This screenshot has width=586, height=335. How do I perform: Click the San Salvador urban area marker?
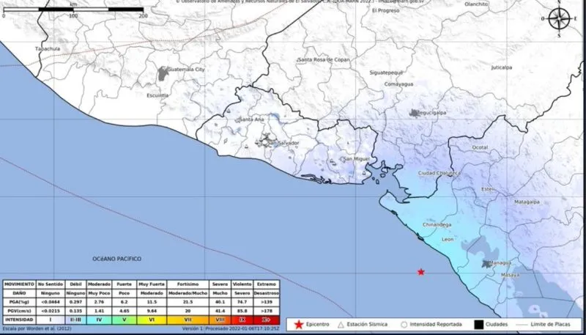click(x=265, y=141)
